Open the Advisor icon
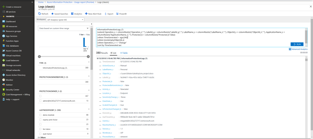Screen dimensions: 313x139 3,85
